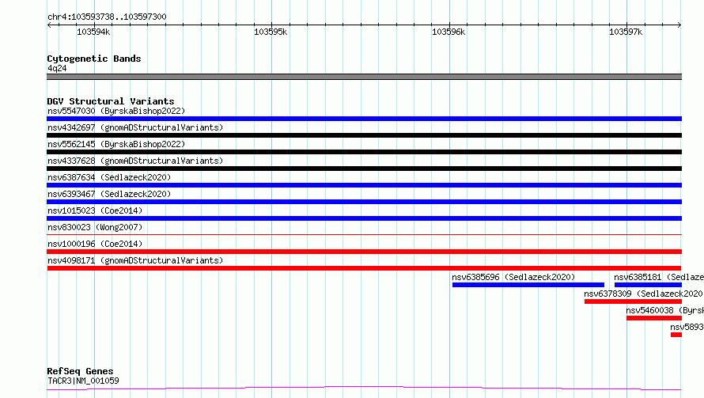Select nsv1000196 (Coe2014) label
Image resolution: width=704 pixels, height=398 pixels.
click(95, 244)
